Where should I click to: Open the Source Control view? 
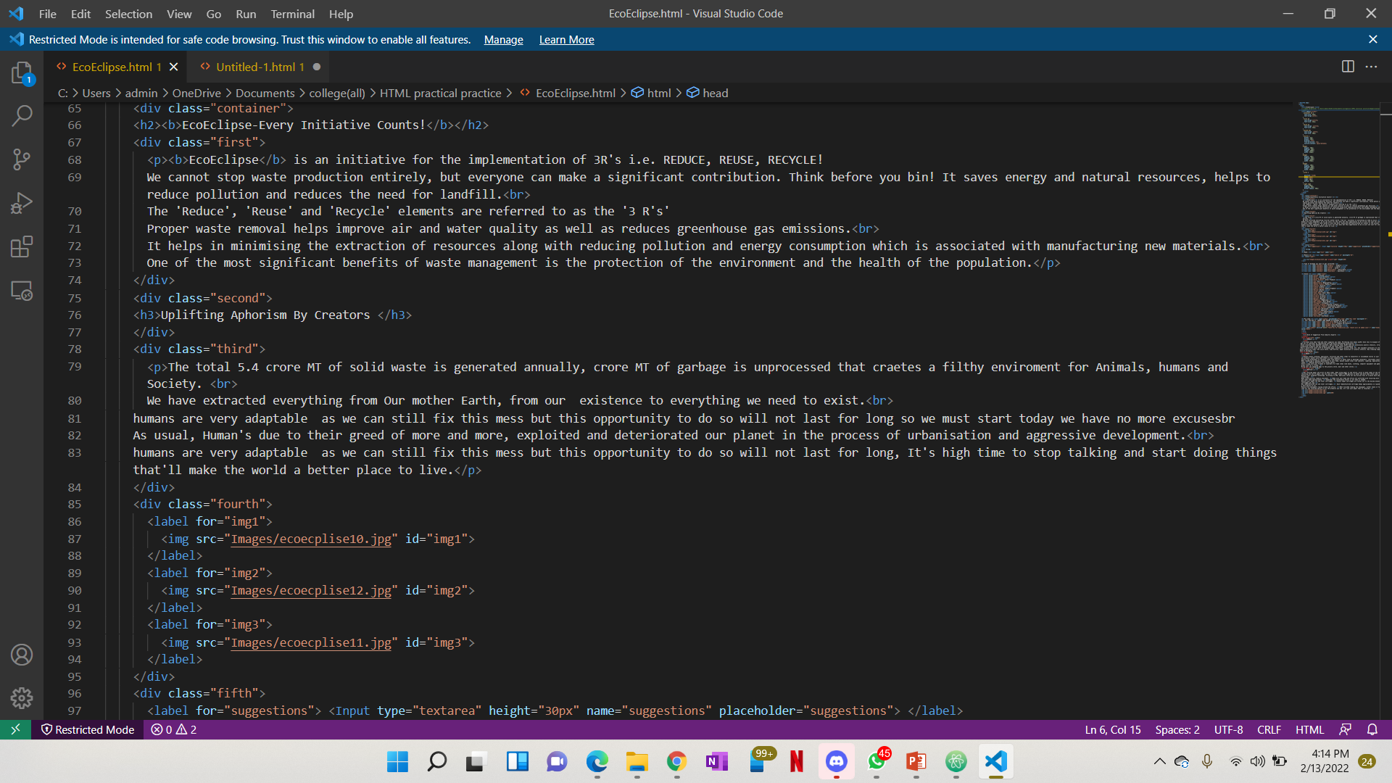22,159
